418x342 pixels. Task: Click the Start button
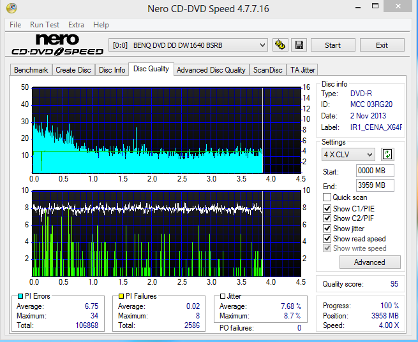click(x=332, y=45)
